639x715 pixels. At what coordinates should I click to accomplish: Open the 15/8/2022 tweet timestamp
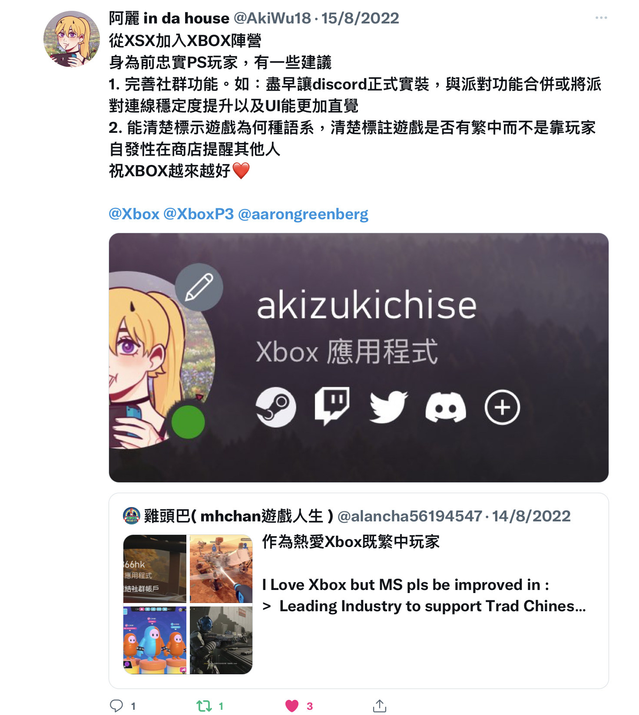[360, 18]
